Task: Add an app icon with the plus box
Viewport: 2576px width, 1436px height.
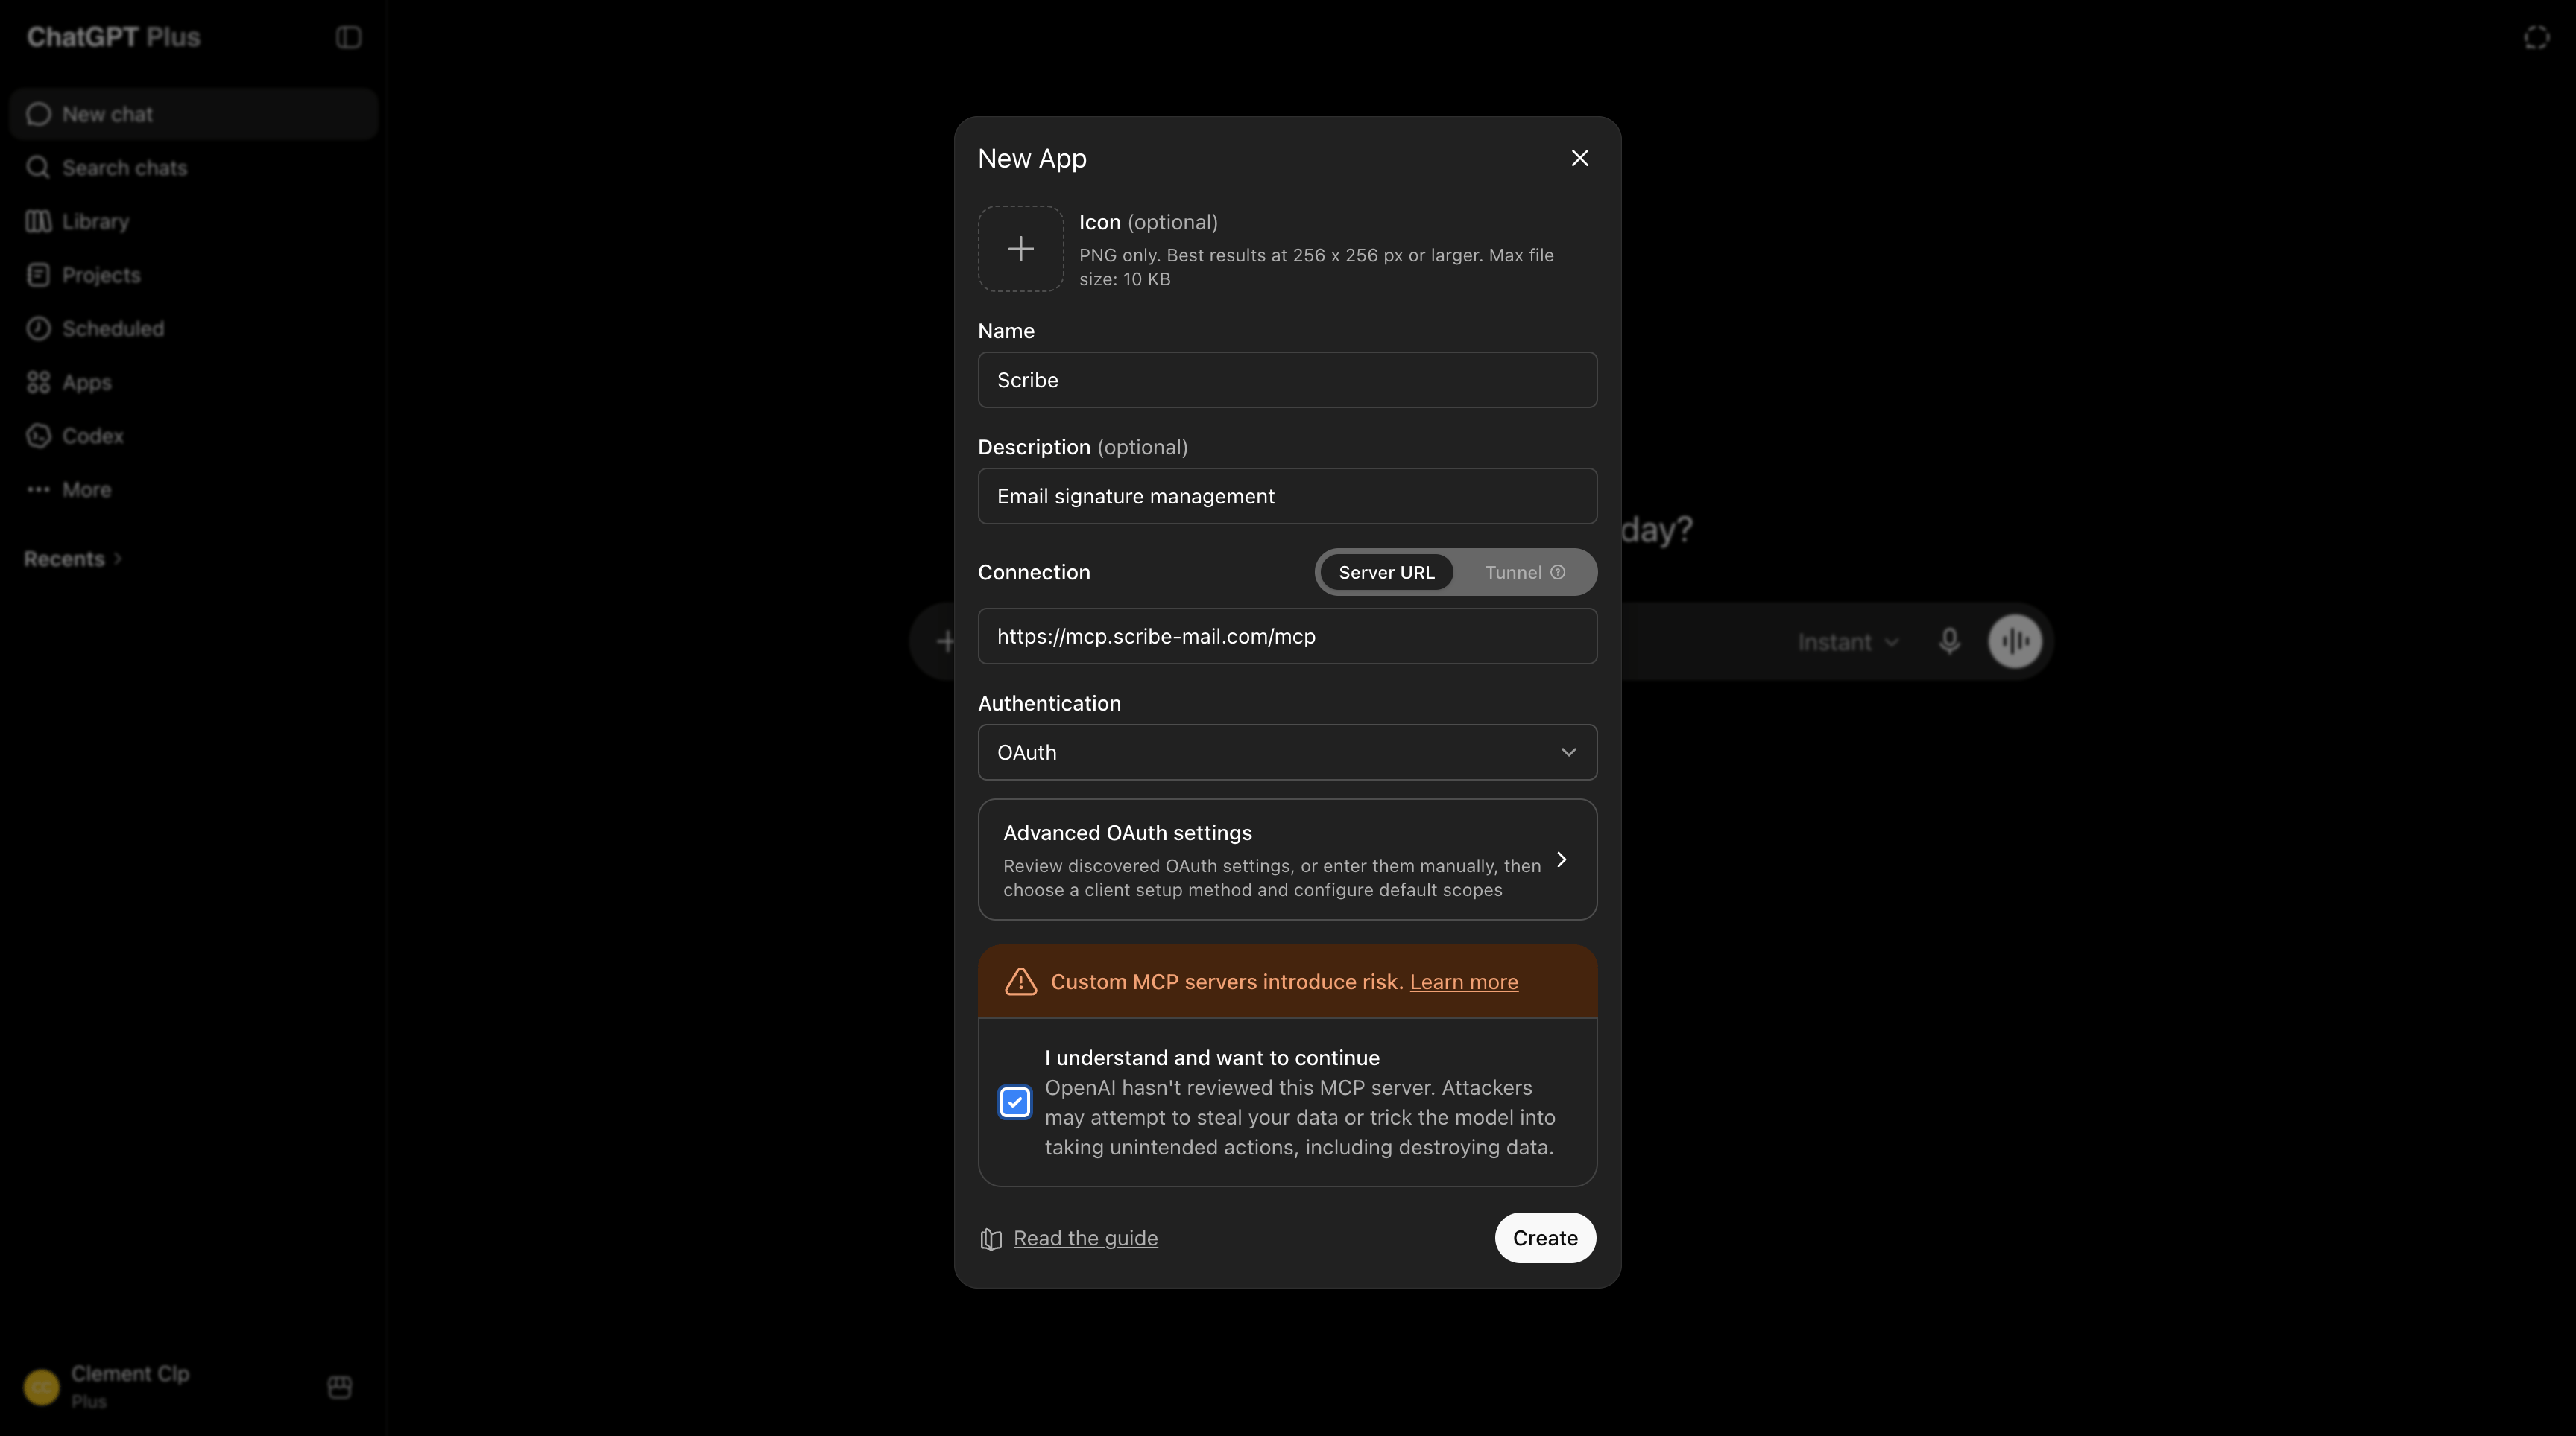Action: click(x=1020, y=249)
